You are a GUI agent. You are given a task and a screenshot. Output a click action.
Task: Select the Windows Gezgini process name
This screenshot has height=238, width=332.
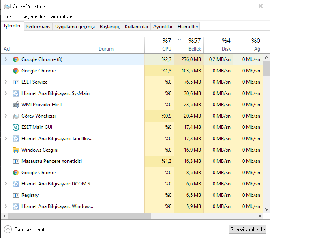coord(40,150)
